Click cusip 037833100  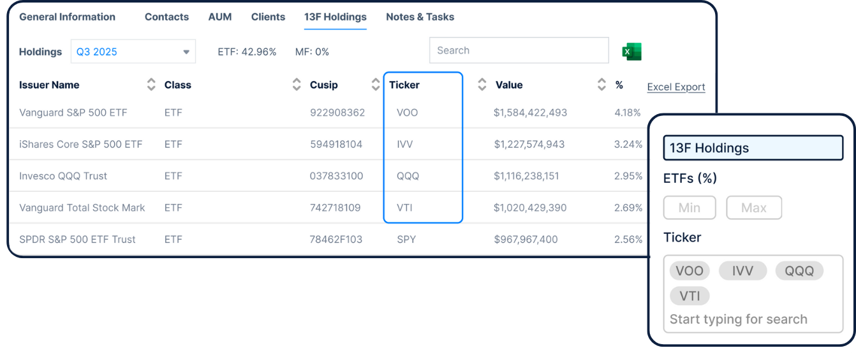[337, 176]
